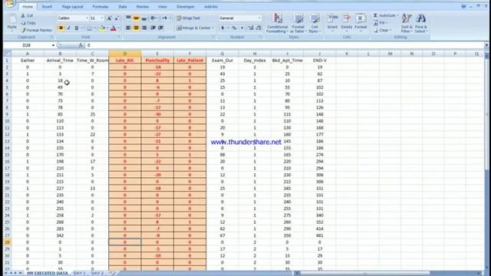Switch to the Insert ribbon tab
Viewport: 491px width, 276px height.
click(x=47, y=7)
